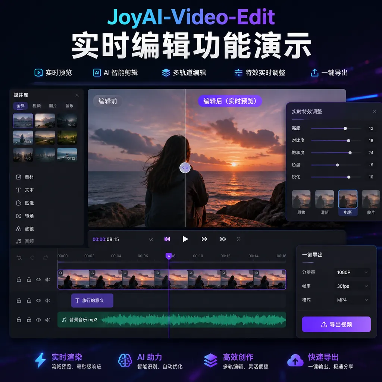Click the redo icon in the timeline toolbar
This screenshot has height=382, width=382.
(x=45, y=257)
